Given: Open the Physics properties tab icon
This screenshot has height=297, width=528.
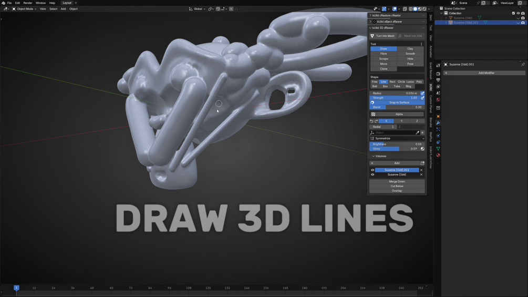Looking at the screenshot, I should tap(438, 136).
